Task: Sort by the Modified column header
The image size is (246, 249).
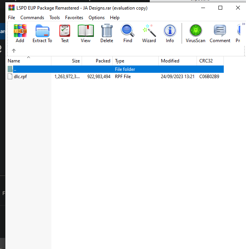Action: (177, 61)
